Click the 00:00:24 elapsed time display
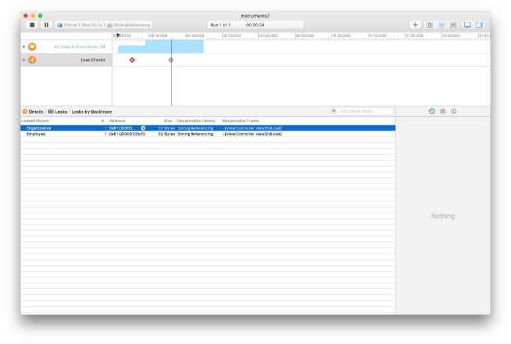 pyautogui.click(x=255, y=25)
